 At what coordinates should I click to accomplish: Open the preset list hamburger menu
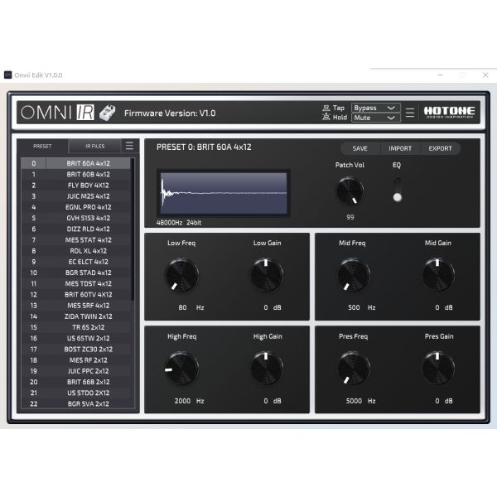pyautogui.click(x=129, y=146)
